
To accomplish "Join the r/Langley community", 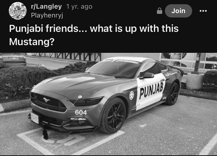I will (x=178, y=11).
